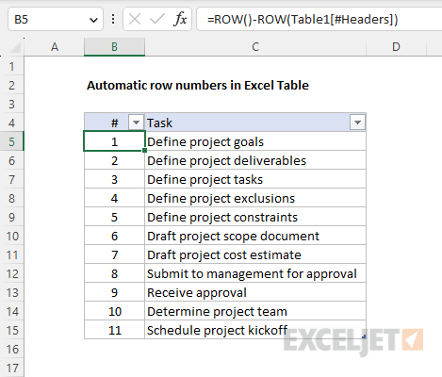
Task: Select column B header
Action: click(114, 47)
